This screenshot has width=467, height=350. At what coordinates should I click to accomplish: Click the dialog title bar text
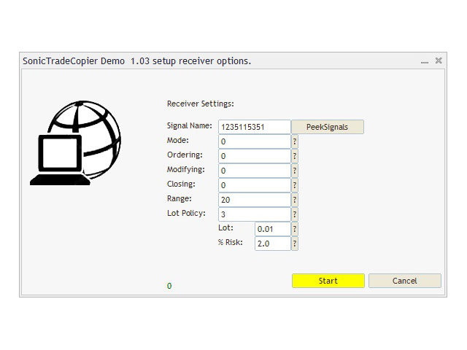[137, 61]
